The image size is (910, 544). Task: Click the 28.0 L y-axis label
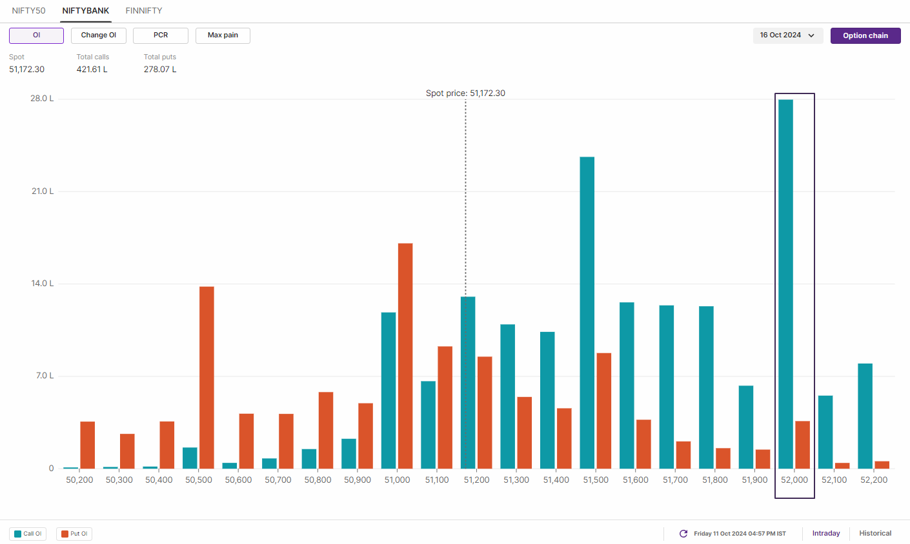tap(42, 99)
